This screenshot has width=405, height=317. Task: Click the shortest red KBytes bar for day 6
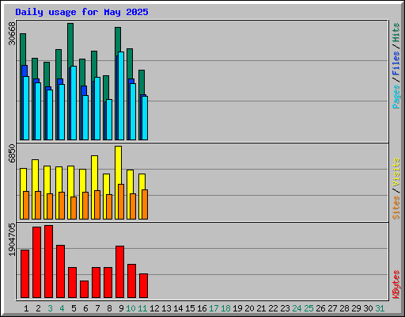click(x=85, y=289)
